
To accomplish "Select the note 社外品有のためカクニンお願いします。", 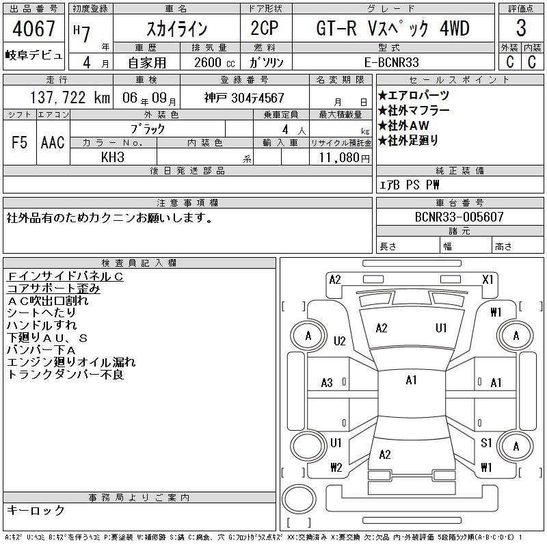I will point(109,218).
